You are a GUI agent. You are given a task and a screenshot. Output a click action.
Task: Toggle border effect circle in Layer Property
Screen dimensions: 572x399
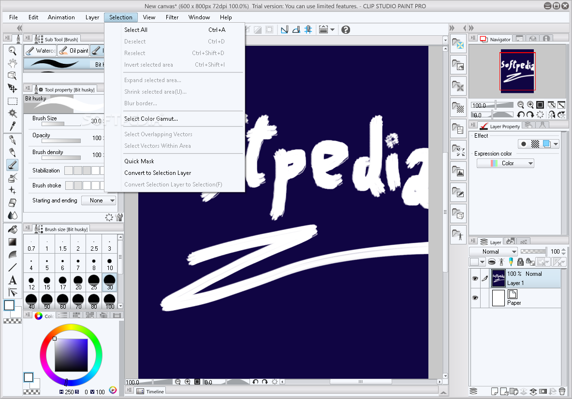click(x=524, y=144)
